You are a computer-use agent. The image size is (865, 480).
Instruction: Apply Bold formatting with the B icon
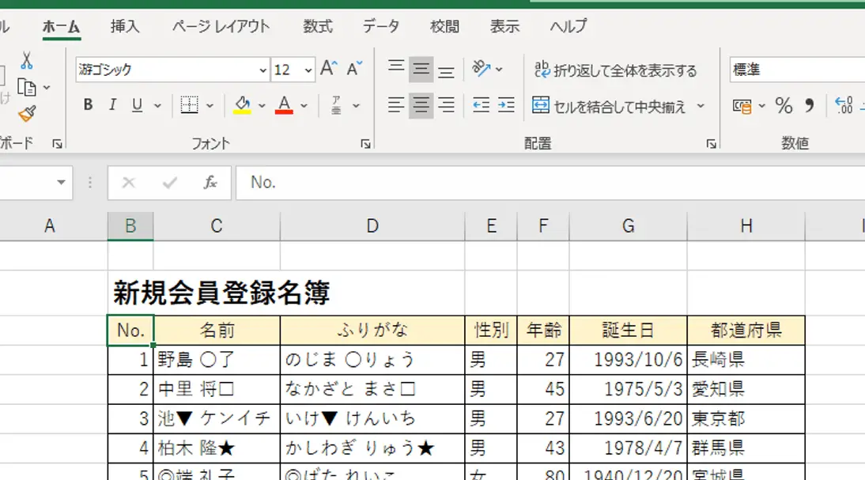(88, 104)
